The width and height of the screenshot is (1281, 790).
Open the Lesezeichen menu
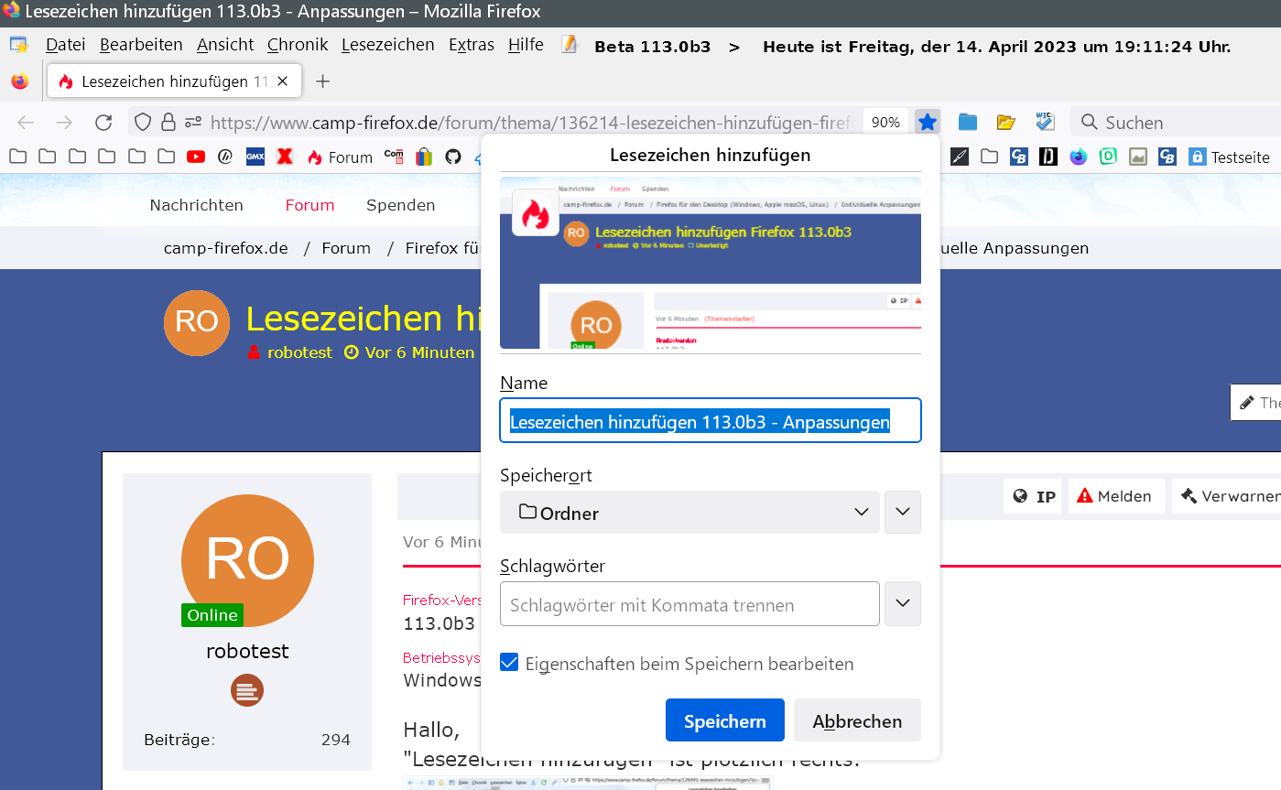[x=388, y=45]
